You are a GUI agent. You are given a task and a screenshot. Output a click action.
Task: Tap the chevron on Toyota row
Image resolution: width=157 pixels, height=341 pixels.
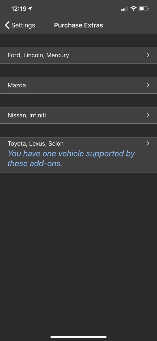[x=148, y=143]
